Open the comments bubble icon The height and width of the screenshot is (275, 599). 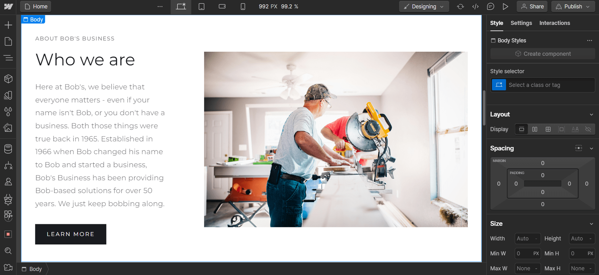pyautogui.click(x=490, y=7)
